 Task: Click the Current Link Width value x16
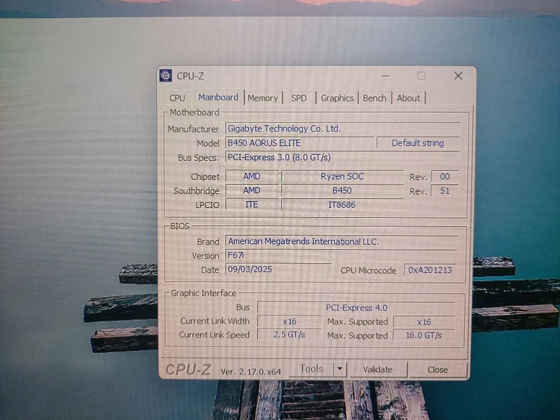pos(290,321)
